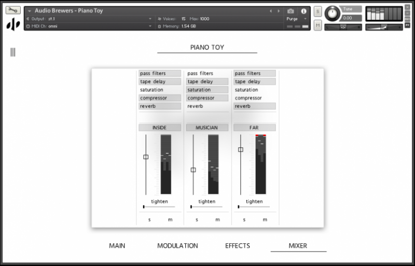The height and width of the screenshot is (266, 415).
Task: Enable reverb on MUSICIAN channel
Action: pos(207,106)
